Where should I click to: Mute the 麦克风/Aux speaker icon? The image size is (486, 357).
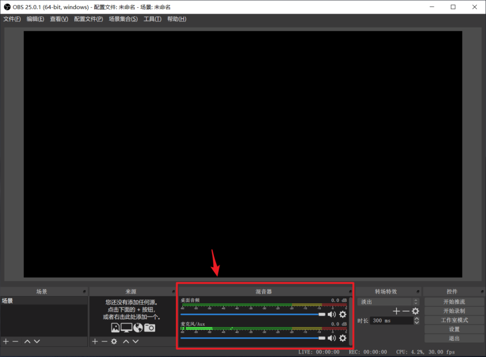332,338
